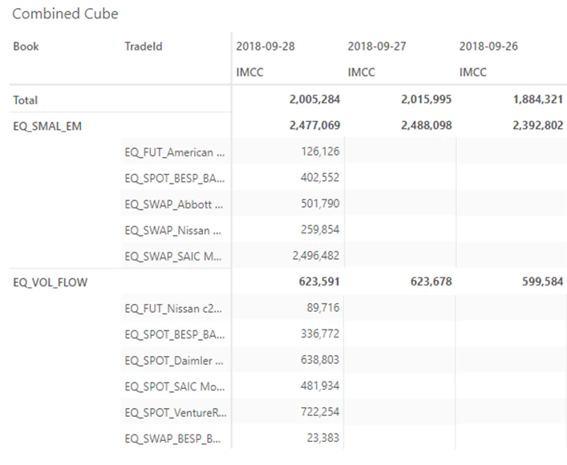Screen dimensions: 567x465
Task: Select the Total row label
Action: (x=26, y=99)
